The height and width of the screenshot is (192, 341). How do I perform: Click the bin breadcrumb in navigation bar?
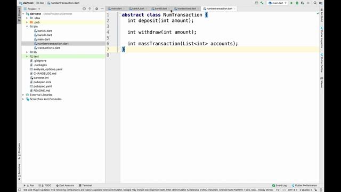(40, 3)
